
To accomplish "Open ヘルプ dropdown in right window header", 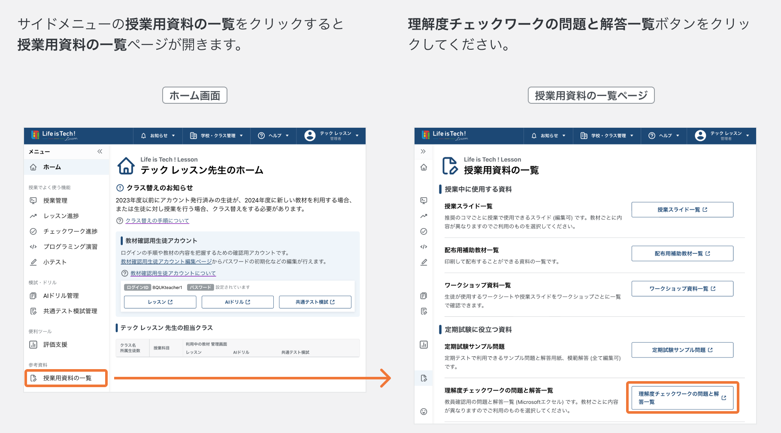I will (x=664, y=136).
